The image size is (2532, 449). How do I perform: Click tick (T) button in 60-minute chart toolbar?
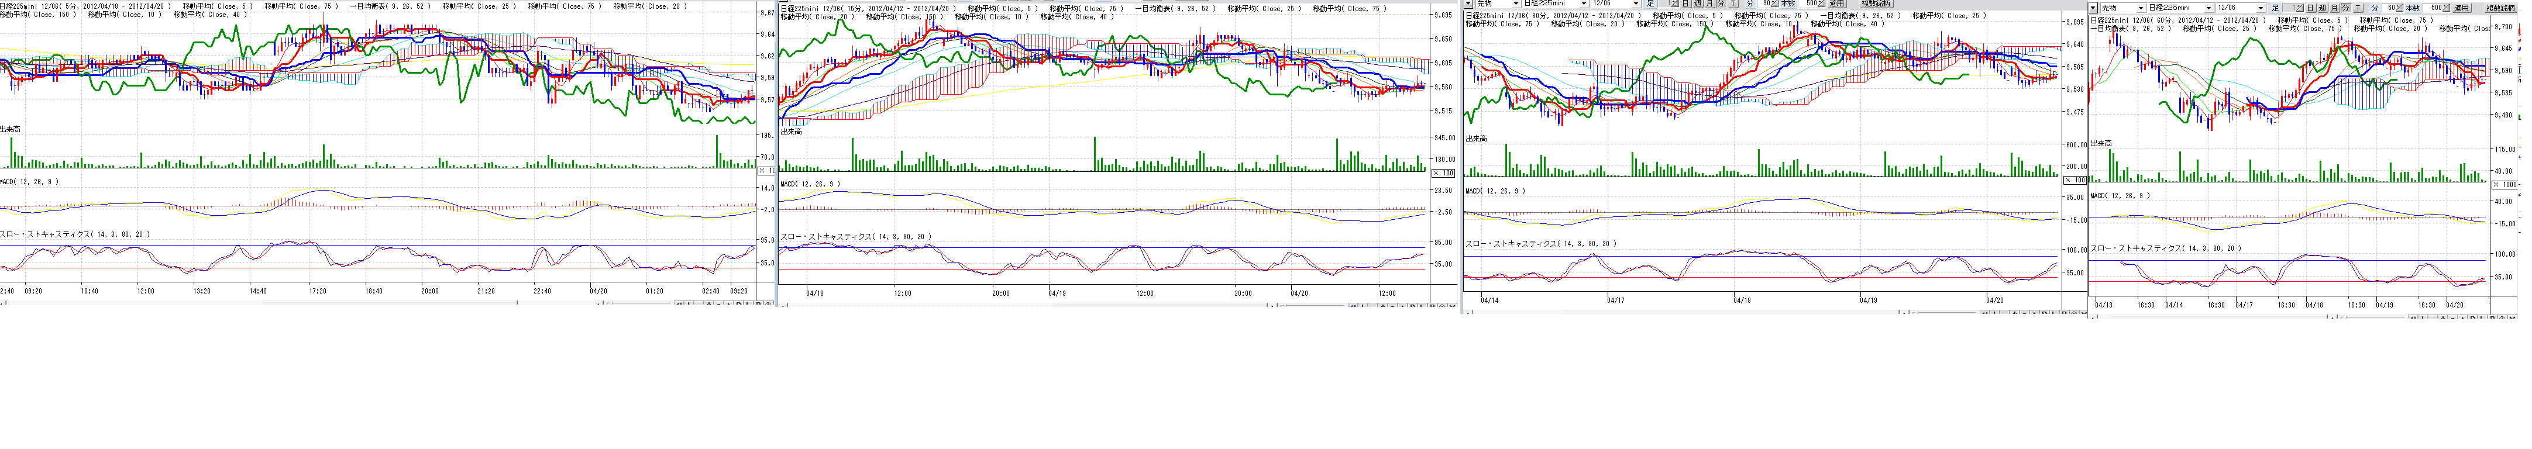2358,8
